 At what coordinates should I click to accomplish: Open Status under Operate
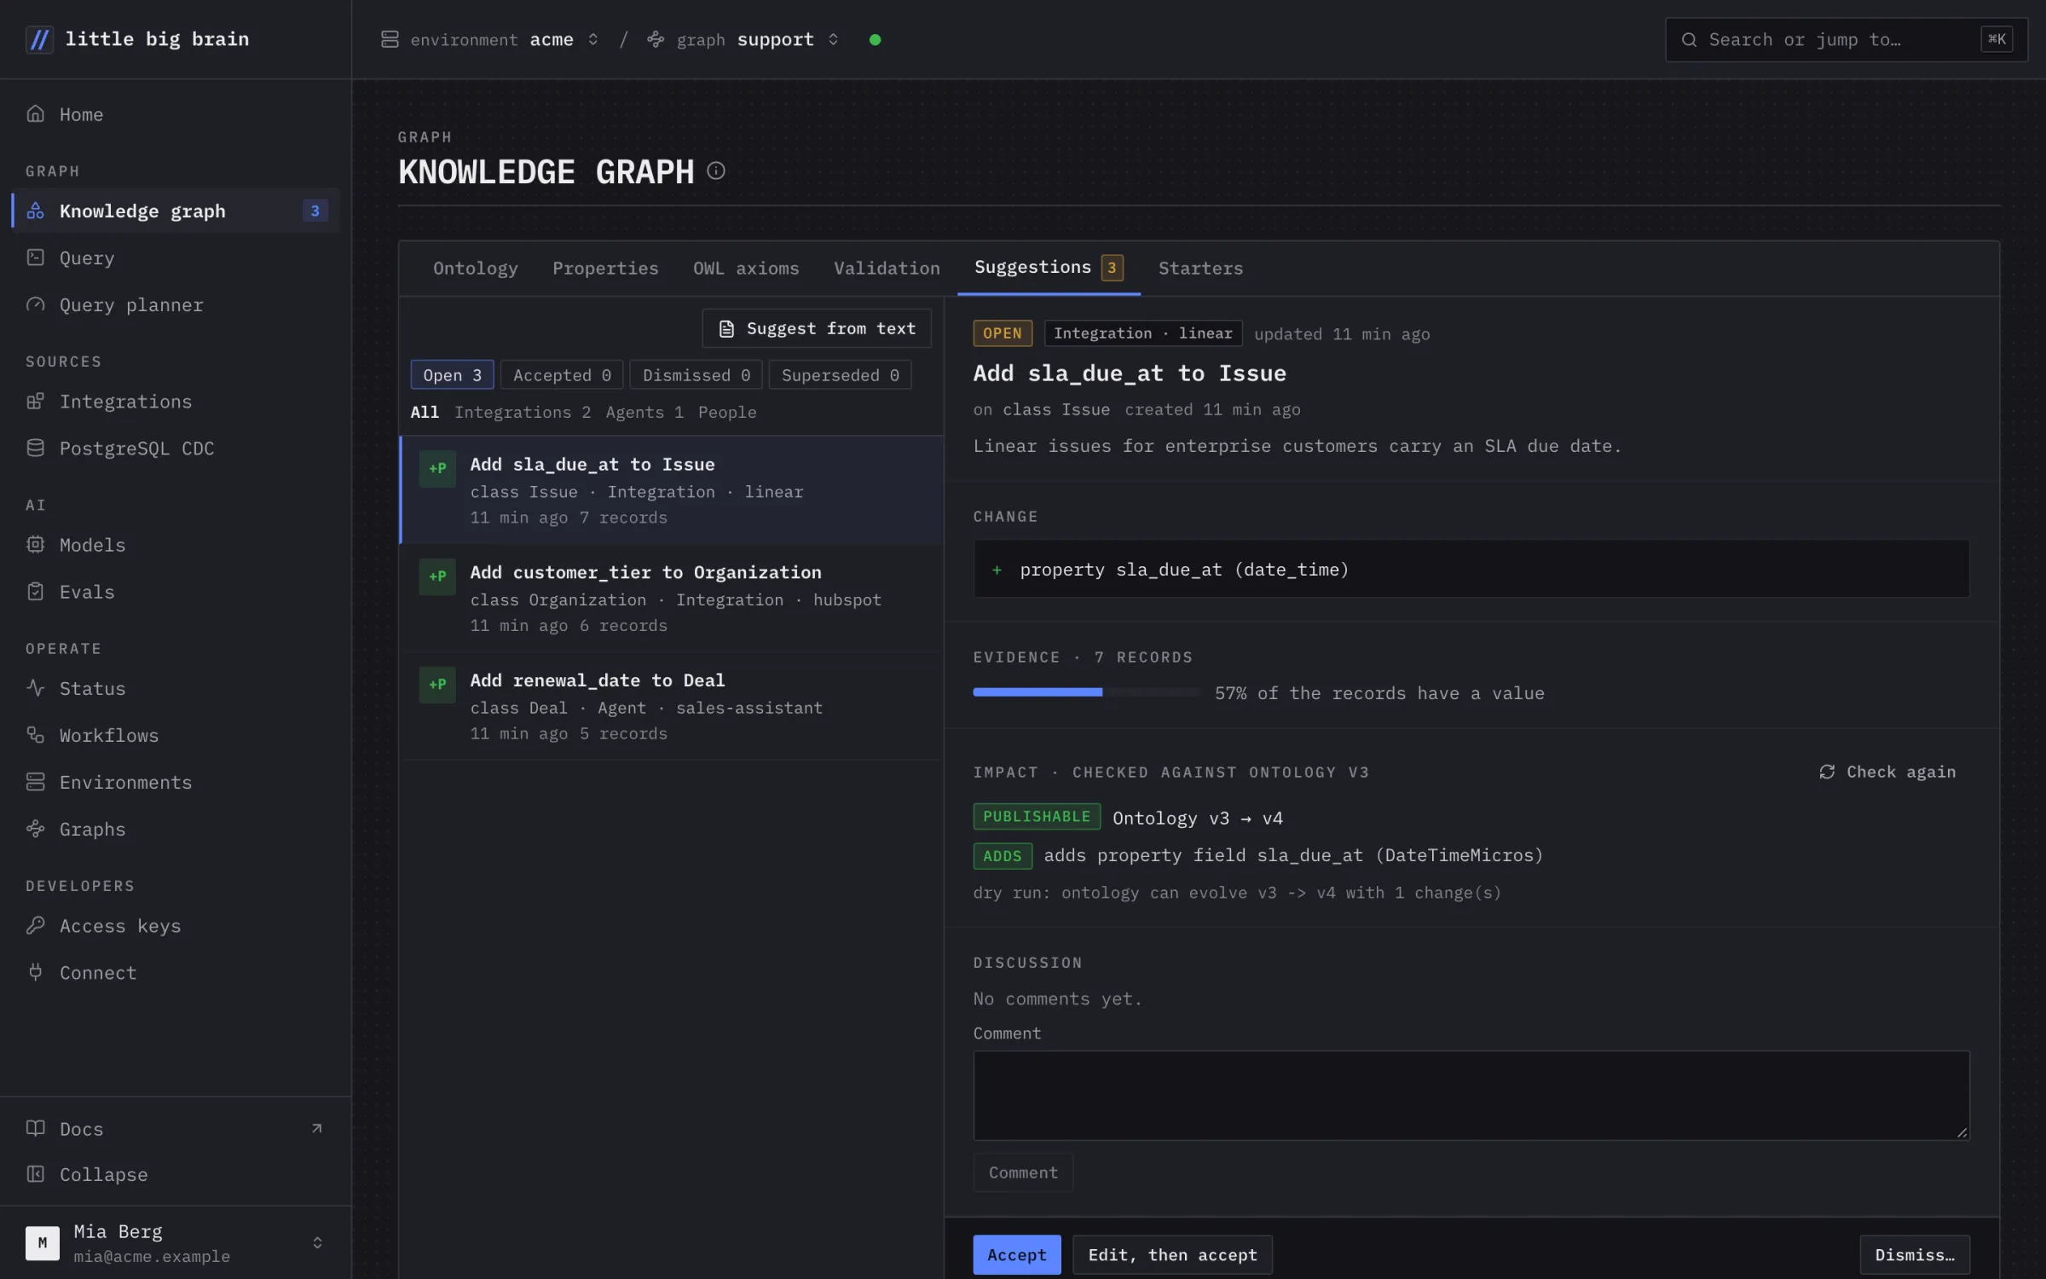(x=176, y=688)
